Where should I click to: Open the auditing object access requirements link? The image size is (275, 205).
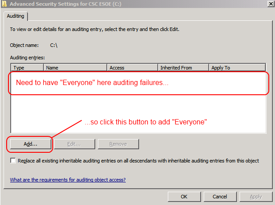pyautogui.click(x=68, y=180)
